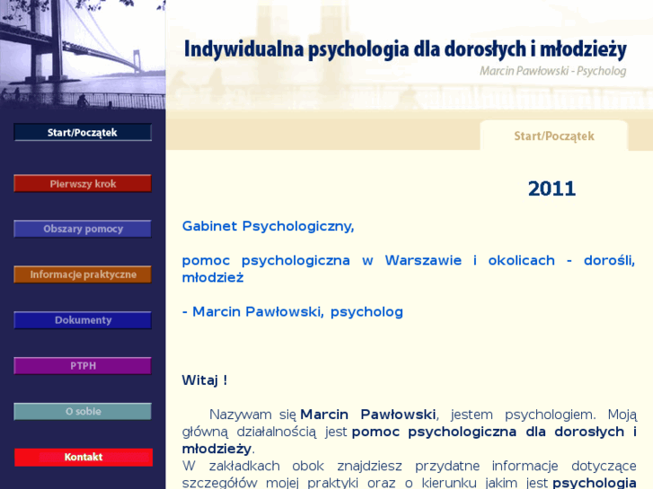Click bold text pomoc psychologiczna dla dorosłych
This screenshot has height=489, width=653.
point(488,432)
